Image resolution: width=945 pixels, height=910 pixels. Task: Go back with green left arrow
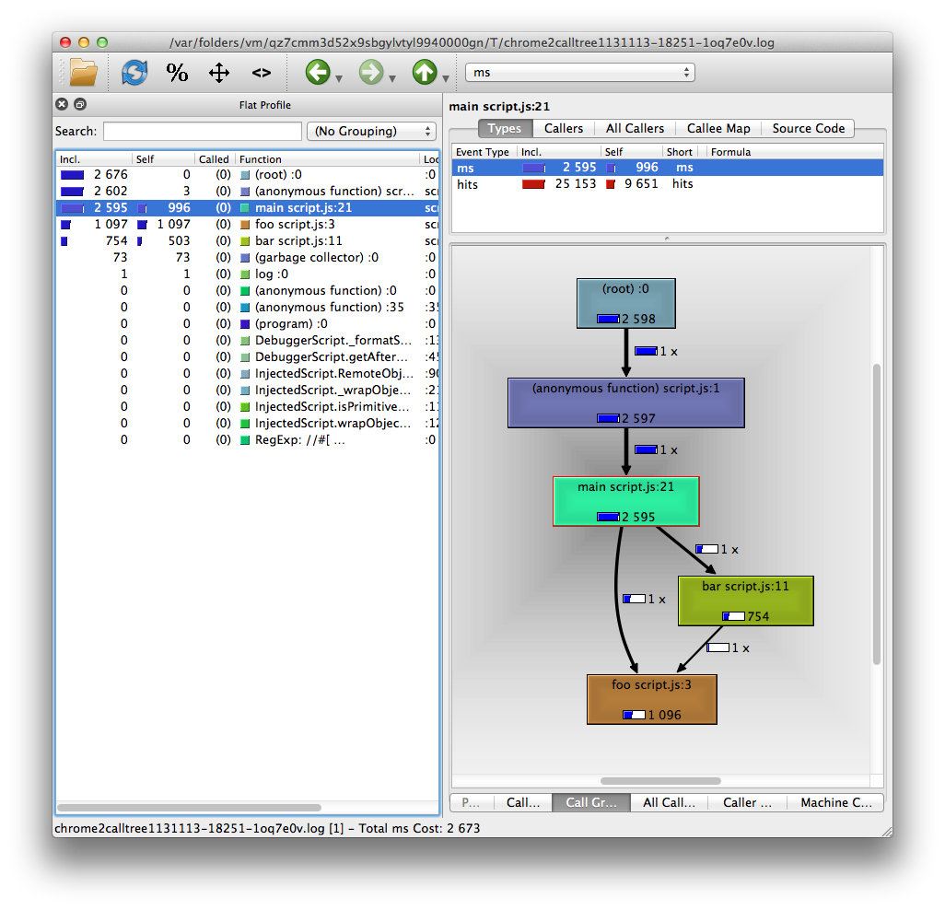coord(318,73)
